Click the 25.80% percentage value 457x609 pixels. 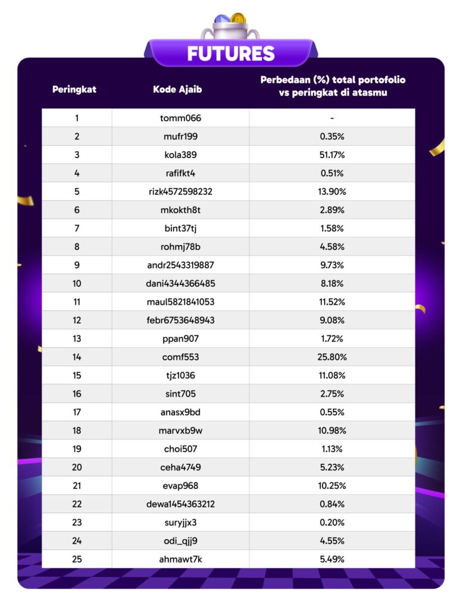(x=333, y=357)
